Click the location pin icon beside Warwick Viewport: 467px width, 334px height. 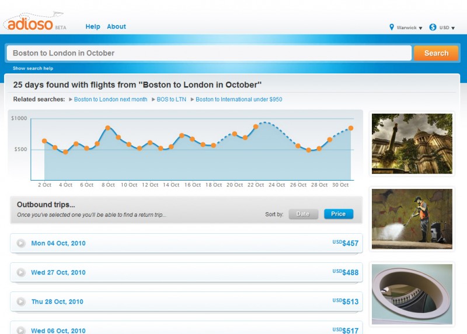click(x=392, y=27)
